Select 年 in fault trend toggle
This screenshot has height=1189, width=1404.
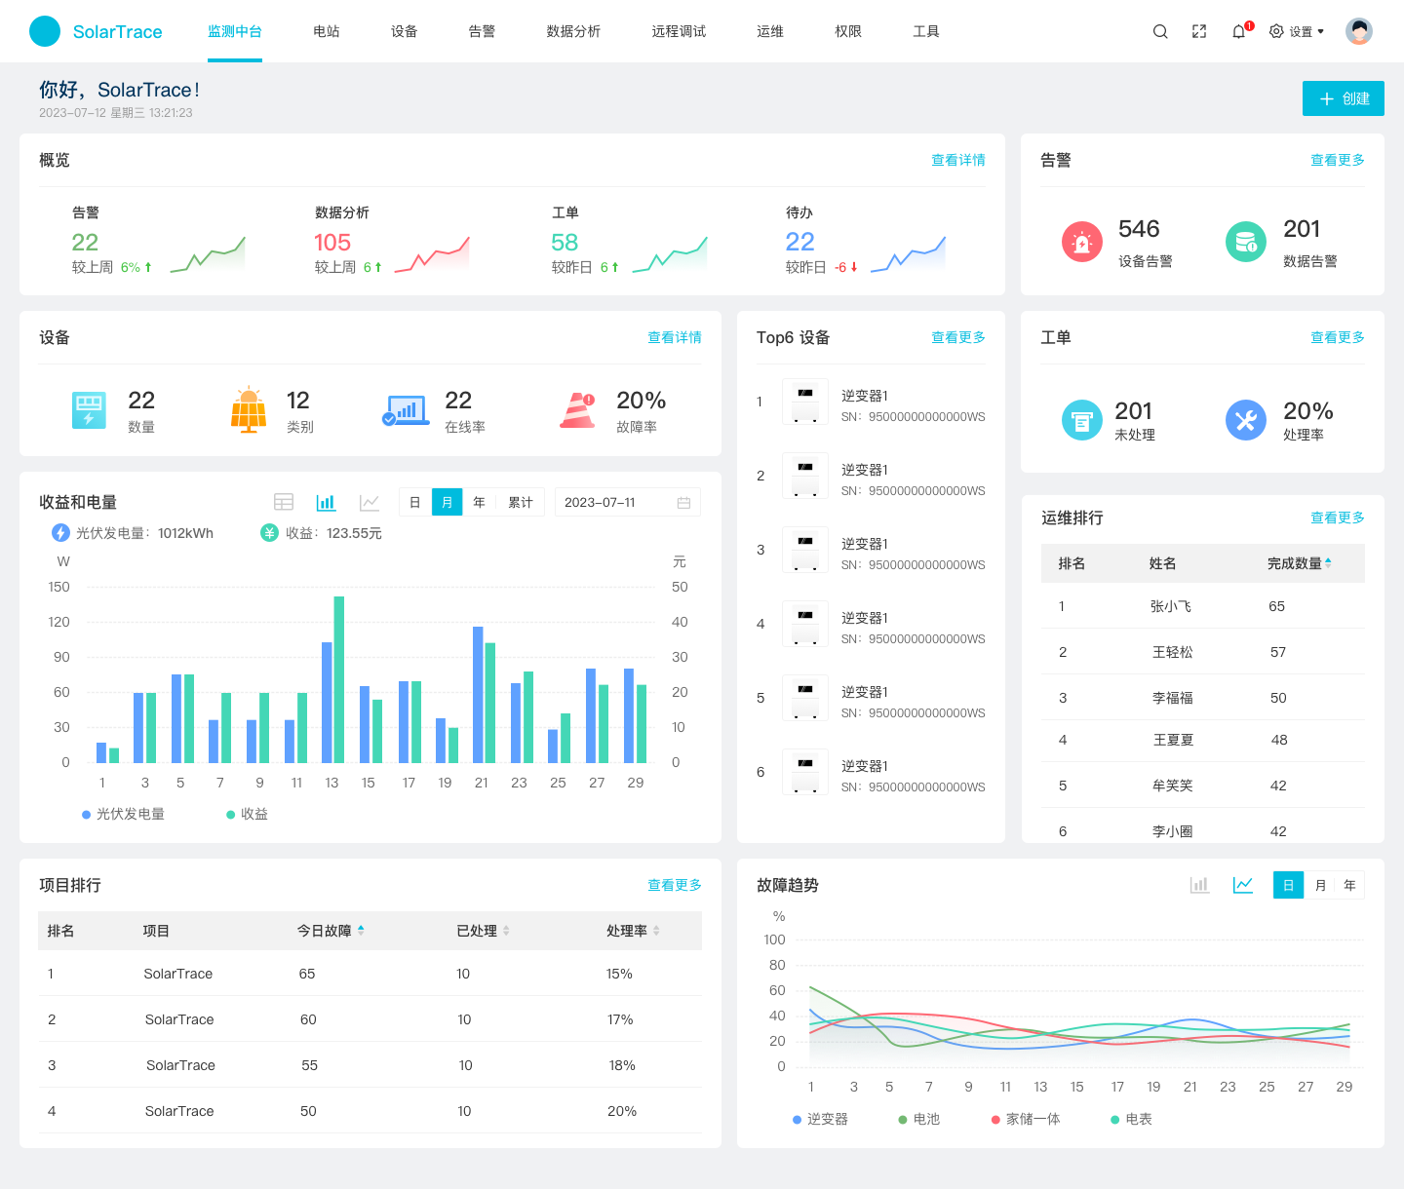(x=1349, y=885)
